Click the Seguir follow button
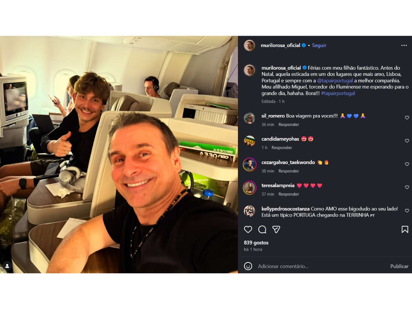 [x=319, y=45]
